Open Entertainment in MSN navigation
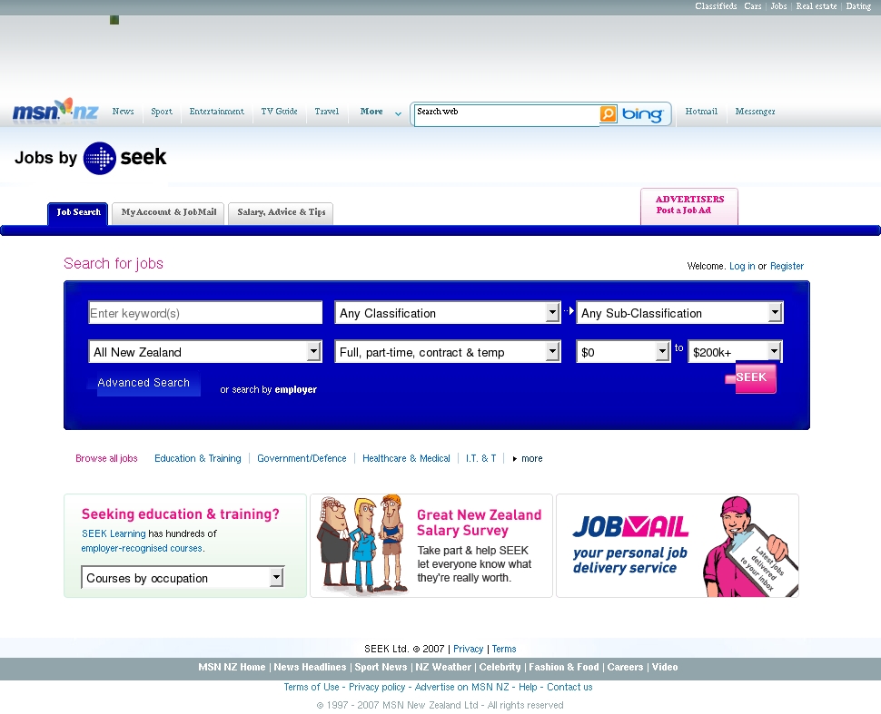Screen dimensions: 881x714 coord(217,112)
